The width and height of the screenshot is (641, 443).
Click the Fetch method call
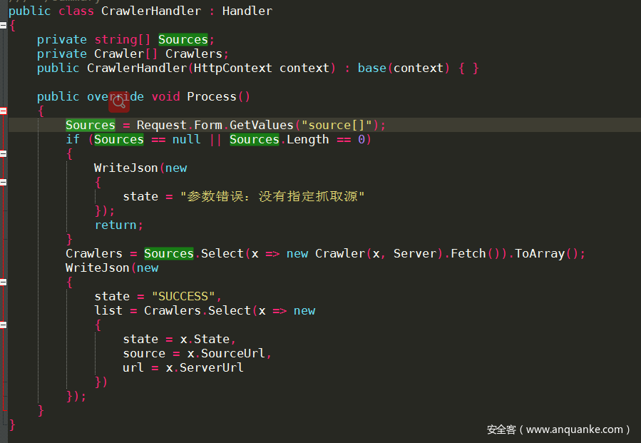point(468,253)
